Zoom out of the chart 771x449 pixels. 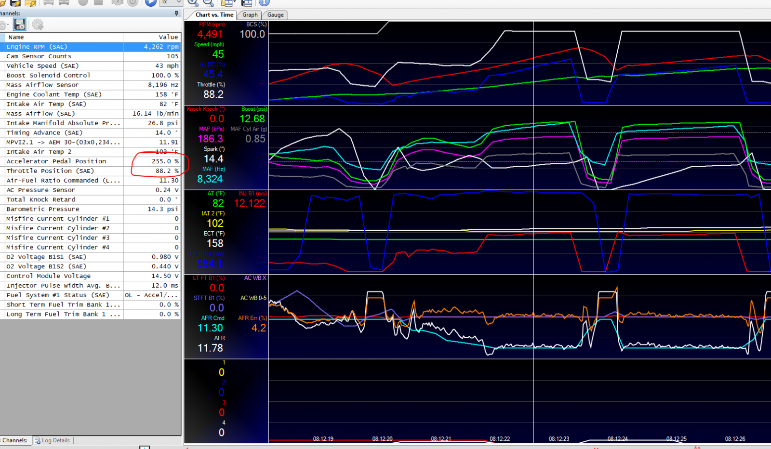[209, 2]
